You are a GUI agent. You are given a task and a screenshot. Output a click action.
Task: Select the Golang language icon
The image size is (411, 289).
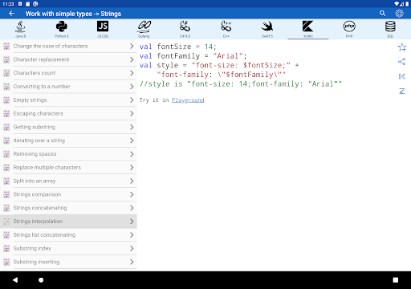tap(144, 26)
